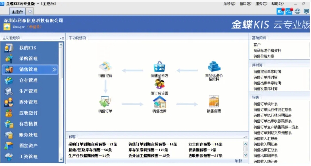Open the 销售出库 house icon
This screenshot has height=166, width=311.
(x=160, y=102)
